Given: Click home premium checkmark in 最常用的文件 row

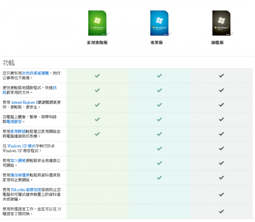Looking at the screenshot, I should (97, 90).
